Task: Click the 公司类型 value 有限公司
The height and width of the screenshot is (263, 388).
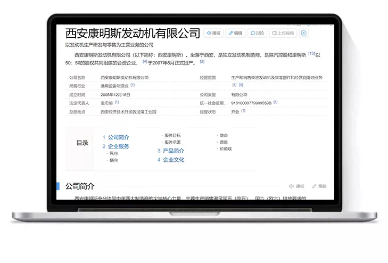Action: [x=239, y=95]
